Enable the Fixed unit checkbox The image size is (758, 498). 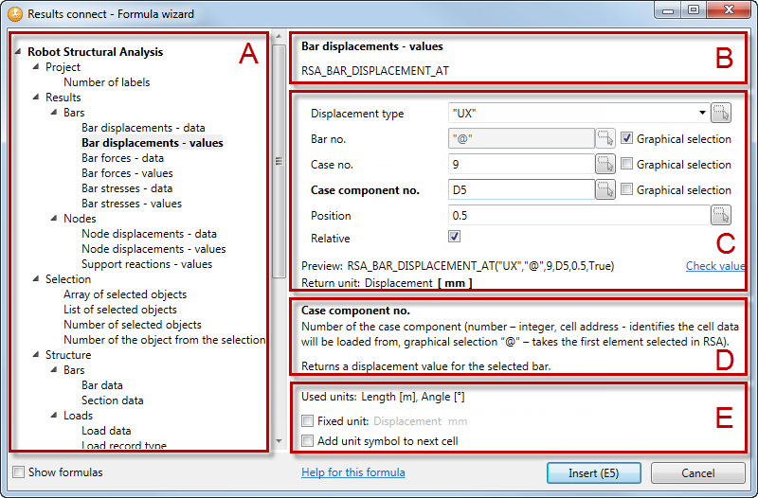pyautogui.click(x=307, y=420)
